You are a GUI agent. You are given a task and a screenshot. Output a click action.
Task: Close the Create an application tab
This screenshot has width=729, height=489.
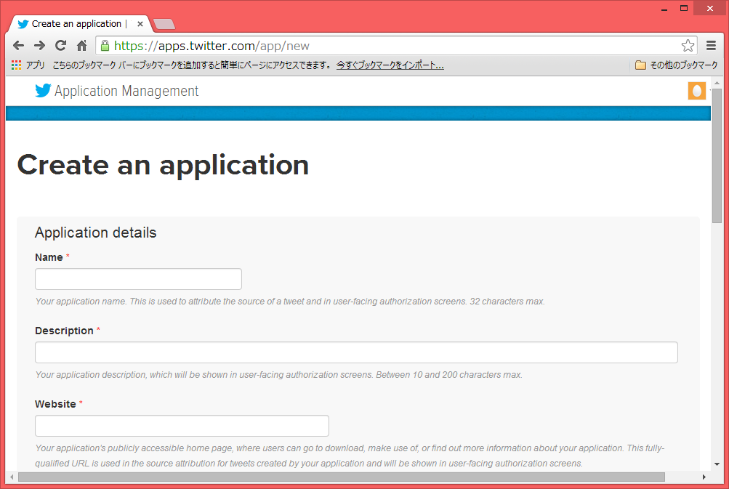140,24
